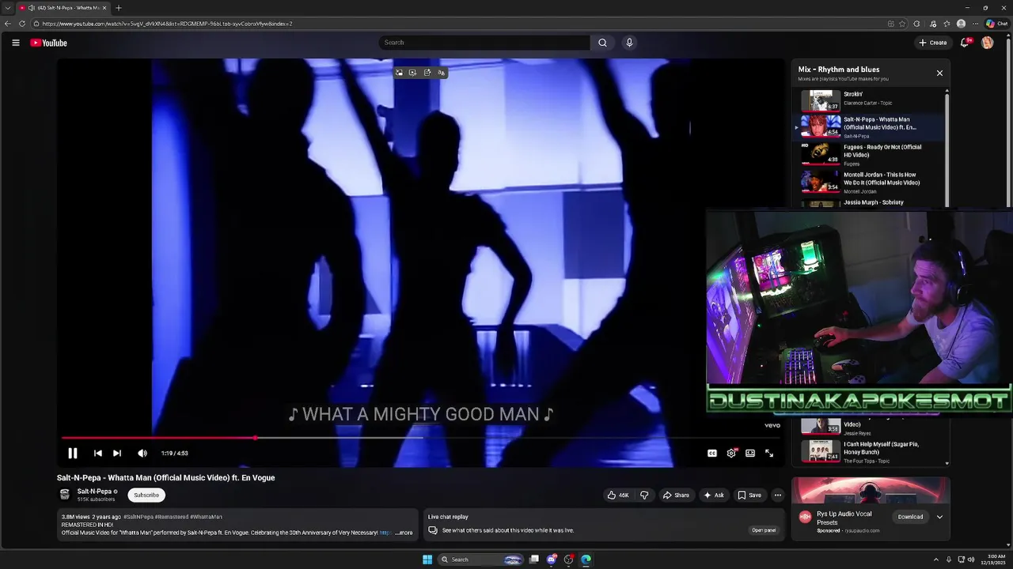The image size is (1013, 569).
Task: Select I Can't Help Myself playlist entry
Action: (x=869, y=451)
